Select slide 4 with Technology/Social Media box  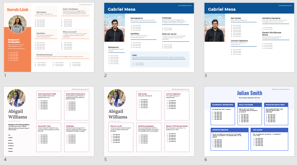tap(49, 121)
